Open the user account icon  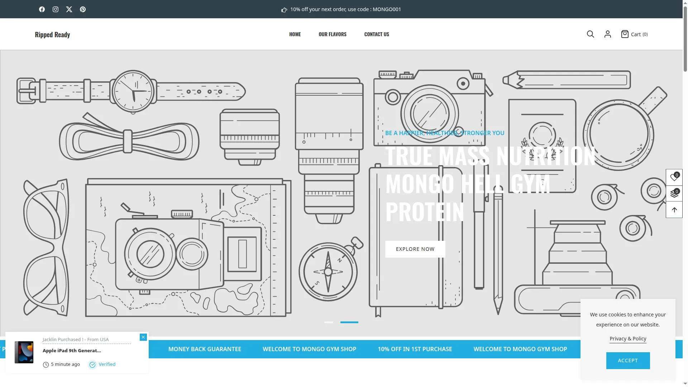click(x=608, y=34)
